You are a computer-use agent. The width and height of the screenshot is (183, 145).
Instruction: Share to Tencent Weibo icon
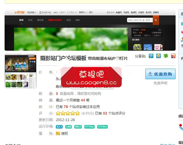(x=151, y=56)
